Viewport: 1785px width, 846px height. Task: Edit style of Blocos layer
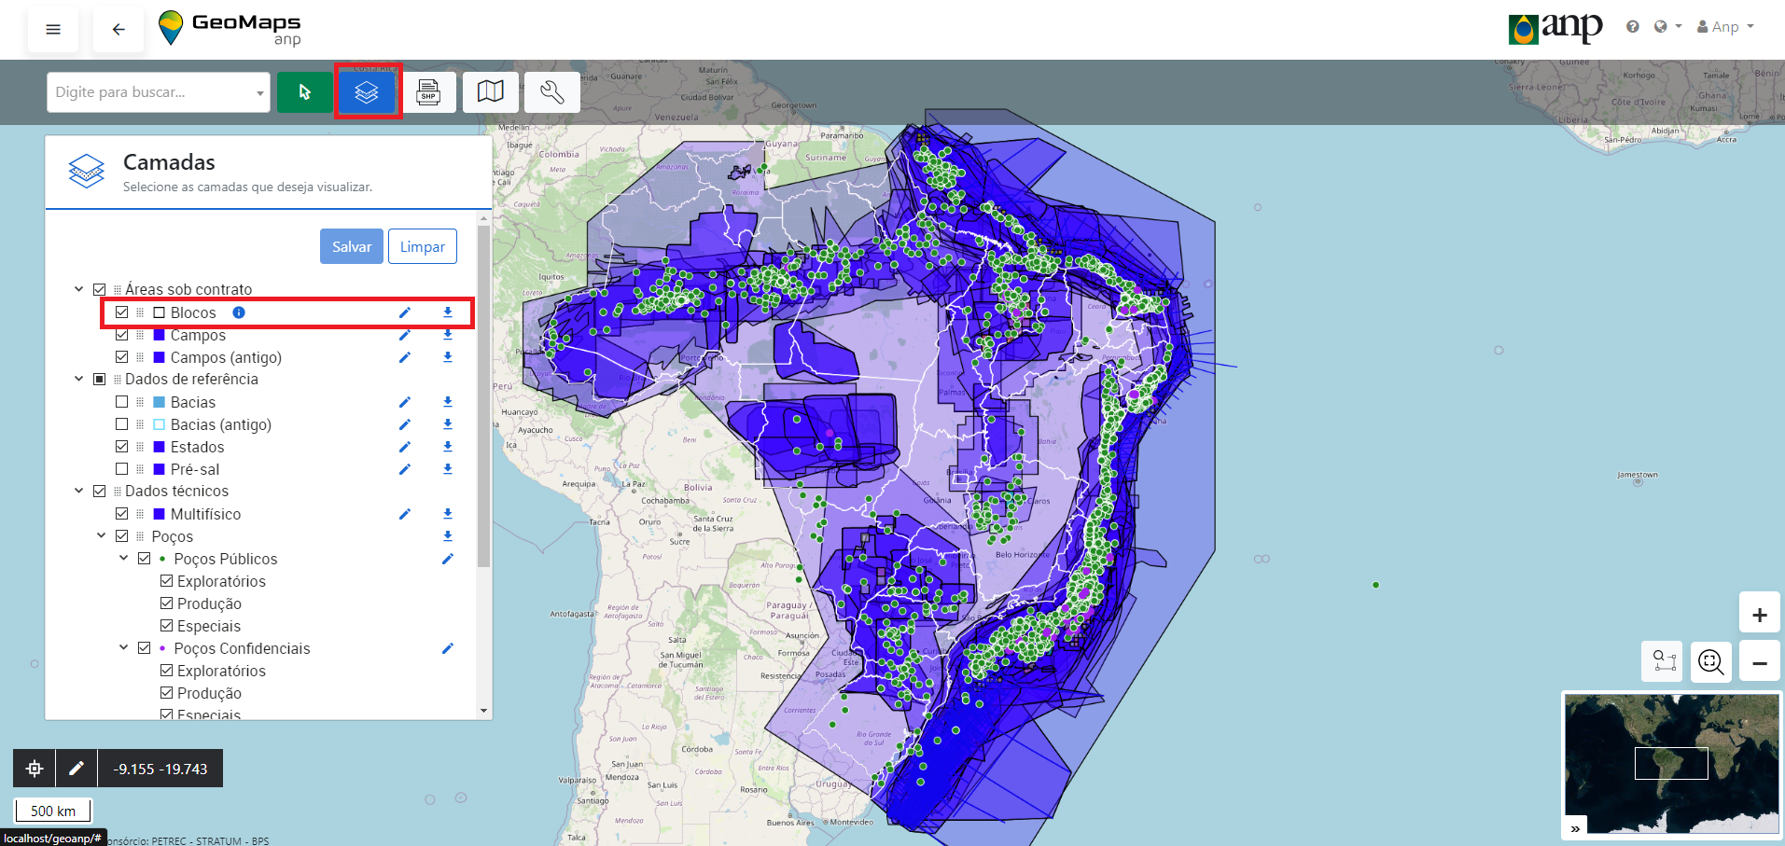(x=404, y=312)
